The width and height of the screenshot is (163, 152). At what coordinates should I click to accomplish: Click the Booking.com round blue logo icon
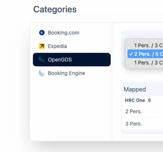[42, 33]
